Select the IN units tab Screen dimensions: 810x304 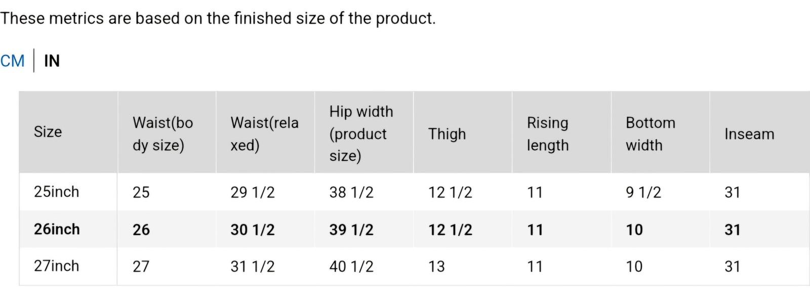click(x=52, y=61)
